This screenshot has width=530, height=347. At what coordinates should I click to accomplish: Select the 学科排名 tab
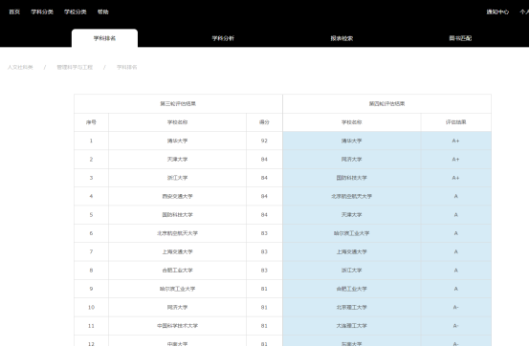(104, 38)
